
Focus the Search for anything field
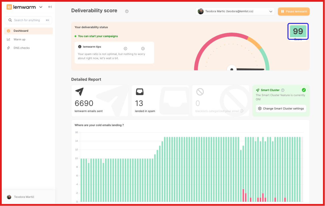28,20
